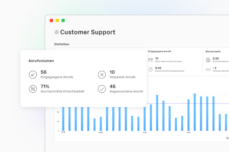Click the Angenommene Anrufe label
Viewport: 229px width, 152px height.
126,91
